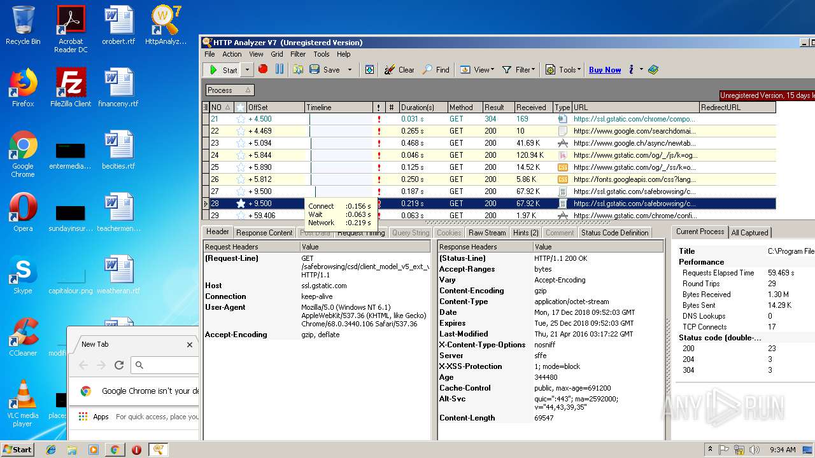Viewport: 815px width, 458px height.
Task: Open the Skype desktop icon
Action: [x=23, y=274]
